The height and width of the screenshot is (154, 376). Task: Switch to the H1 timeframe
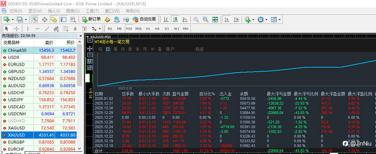148,29
